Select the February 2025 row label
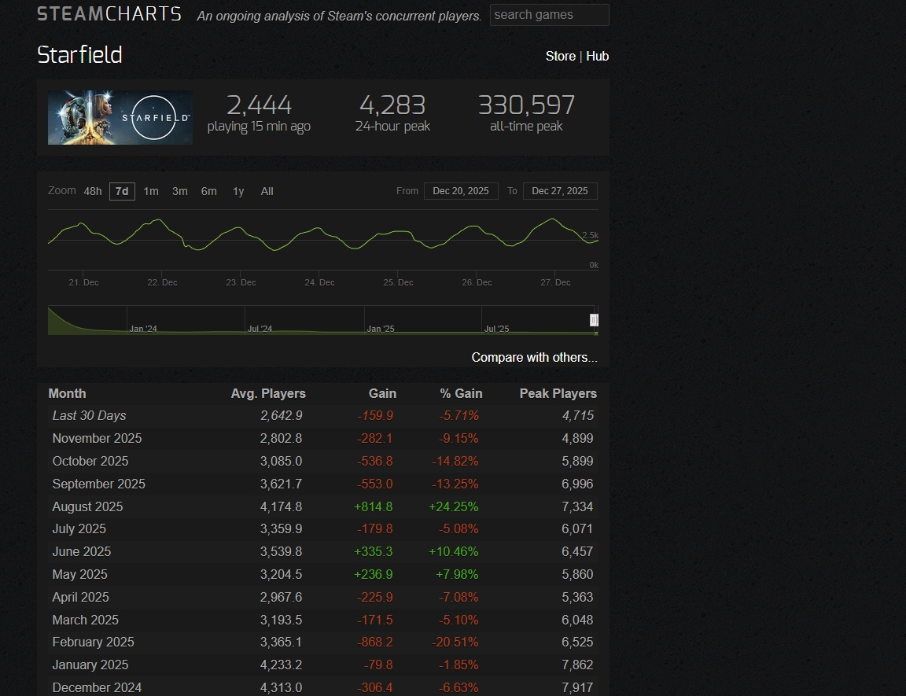Viewport: 906px width, 696px height. tap(93, 643)
